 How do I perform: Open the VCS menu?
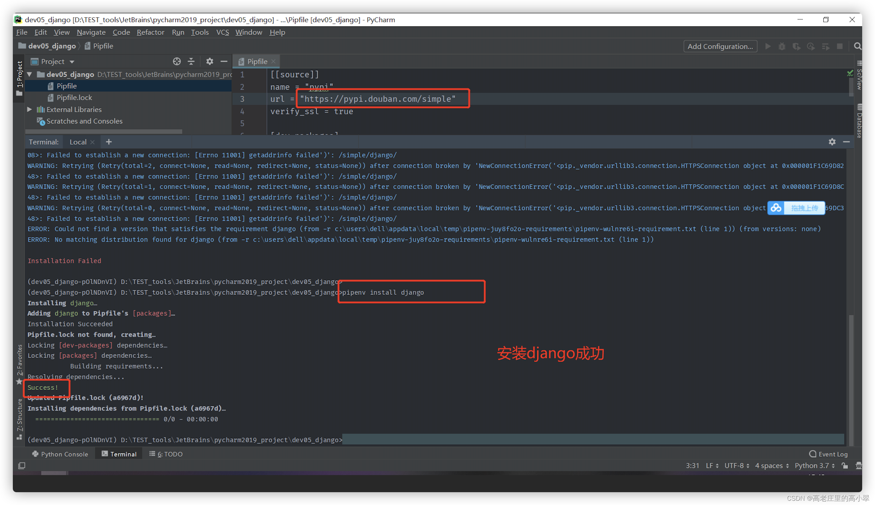point(222,32)
